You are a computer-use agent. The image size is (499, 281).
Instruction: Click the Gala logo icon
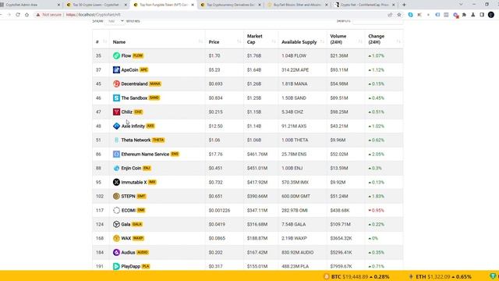click(116, 224)
